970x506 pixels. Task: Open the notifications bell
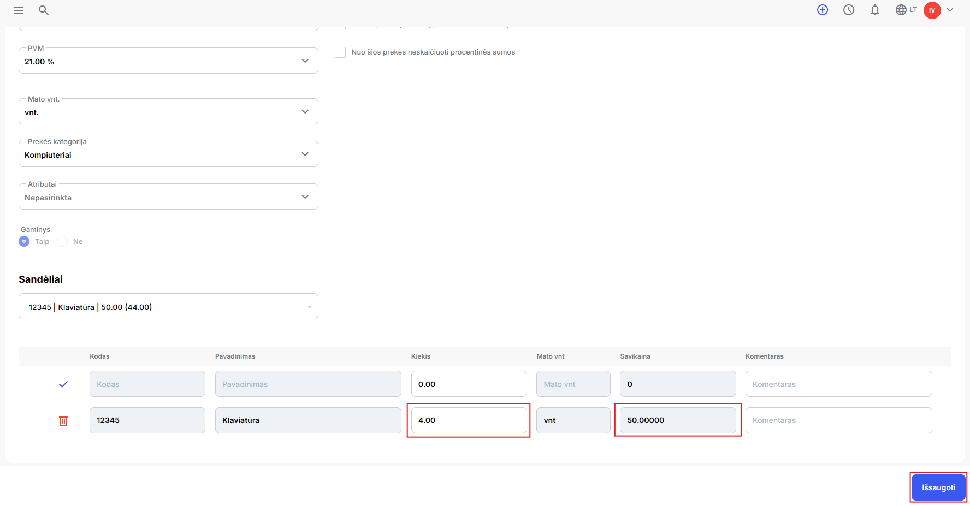coord(875,10)
